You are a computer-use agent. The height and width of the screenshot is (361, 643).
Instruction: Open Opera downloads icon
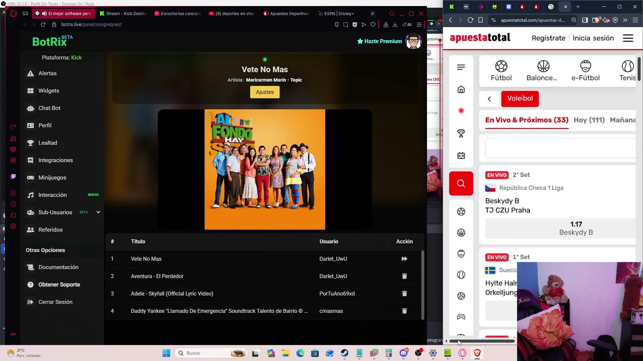pyautogui.click(x=395, y=25)
